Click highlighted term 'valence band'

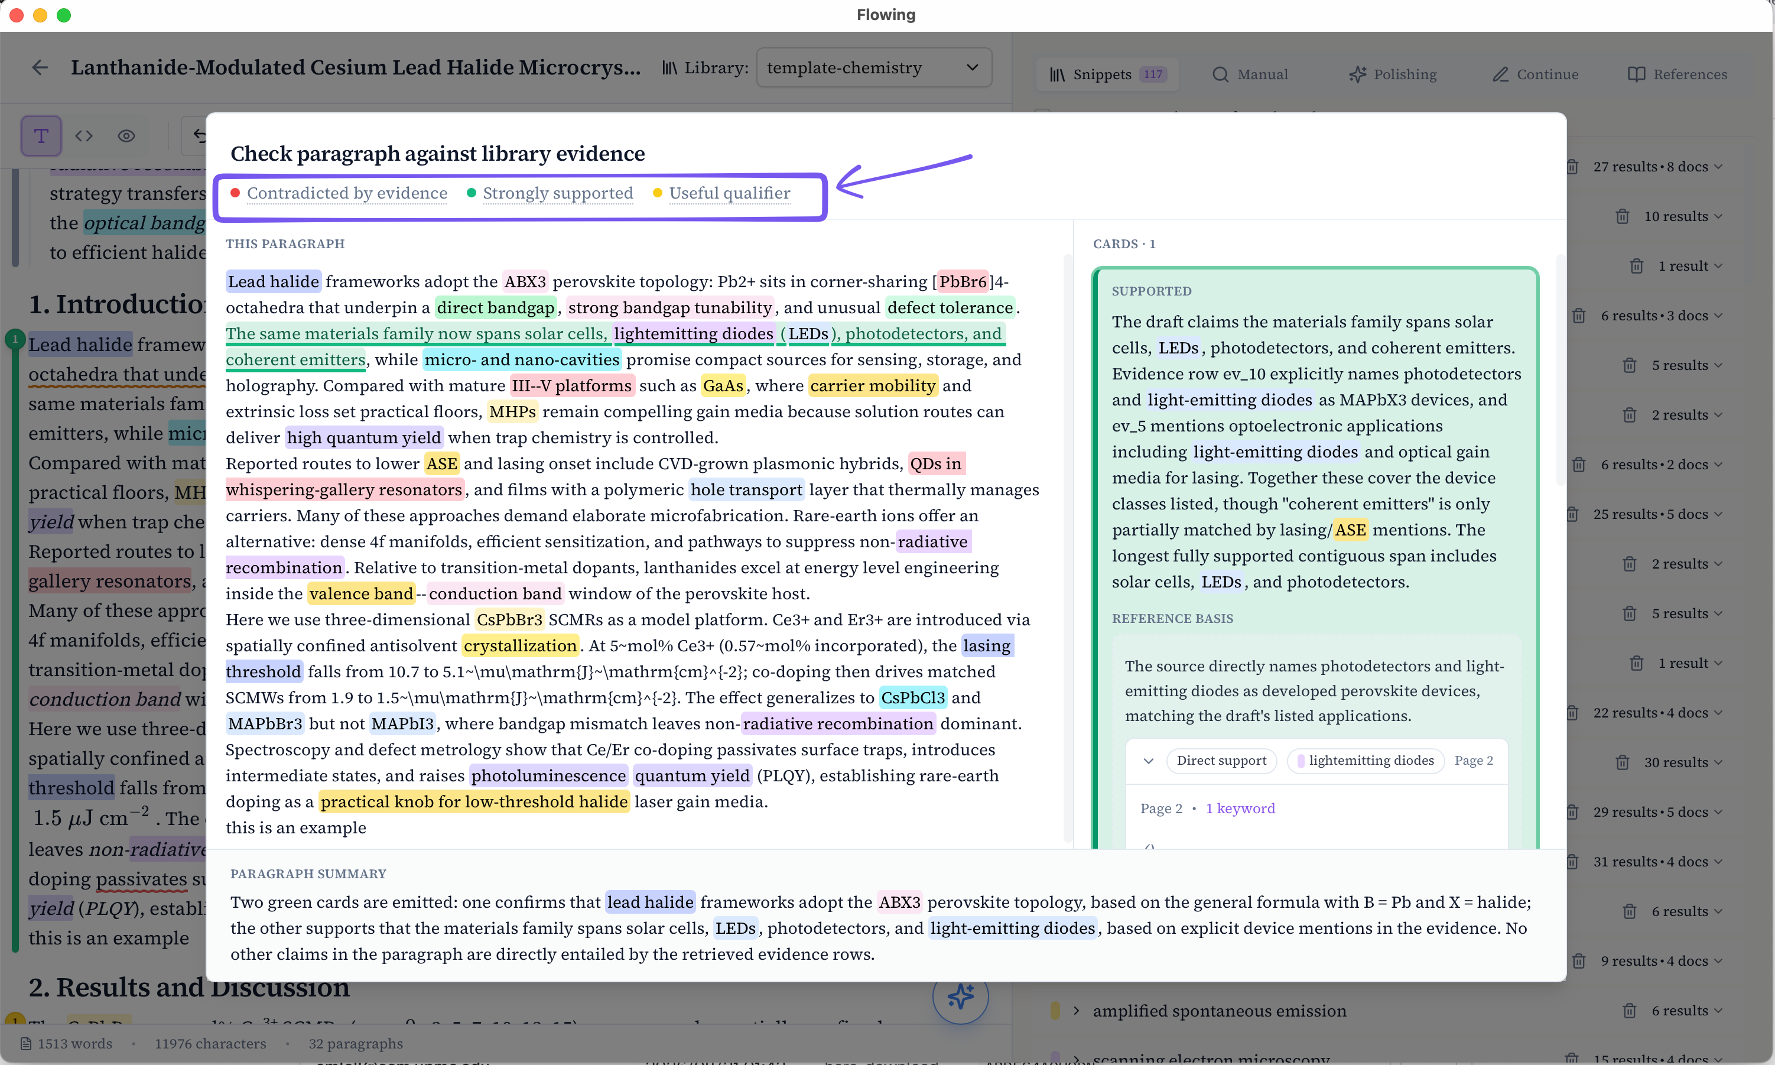click(x=361, y=593)
